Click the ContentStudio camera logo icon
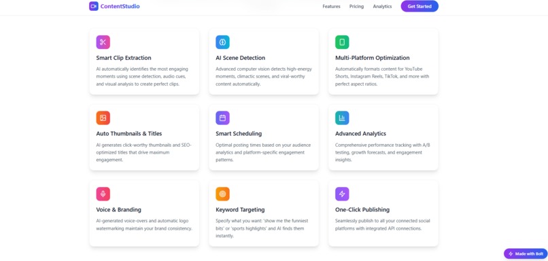The width and height of the screenshot is (548, 261). (94, 6)
